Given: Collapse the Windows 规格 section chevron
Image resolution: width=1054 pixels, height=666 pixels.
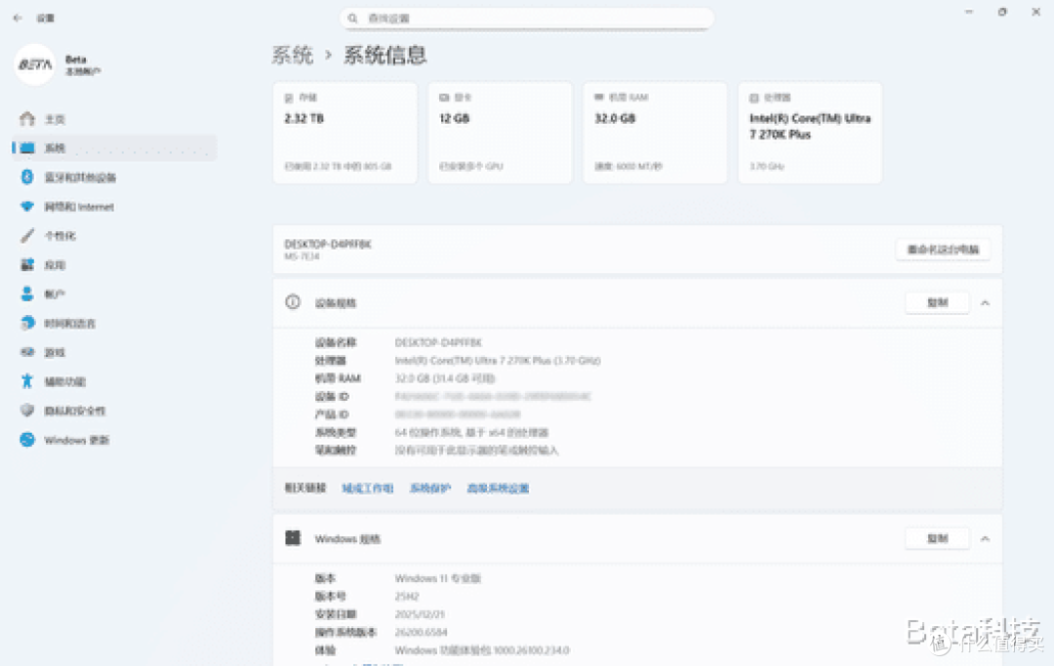Looking at the screenshot, I should 985,538.
